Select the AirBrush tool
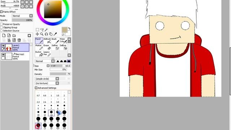231x130 pixels. click(47, 41)
